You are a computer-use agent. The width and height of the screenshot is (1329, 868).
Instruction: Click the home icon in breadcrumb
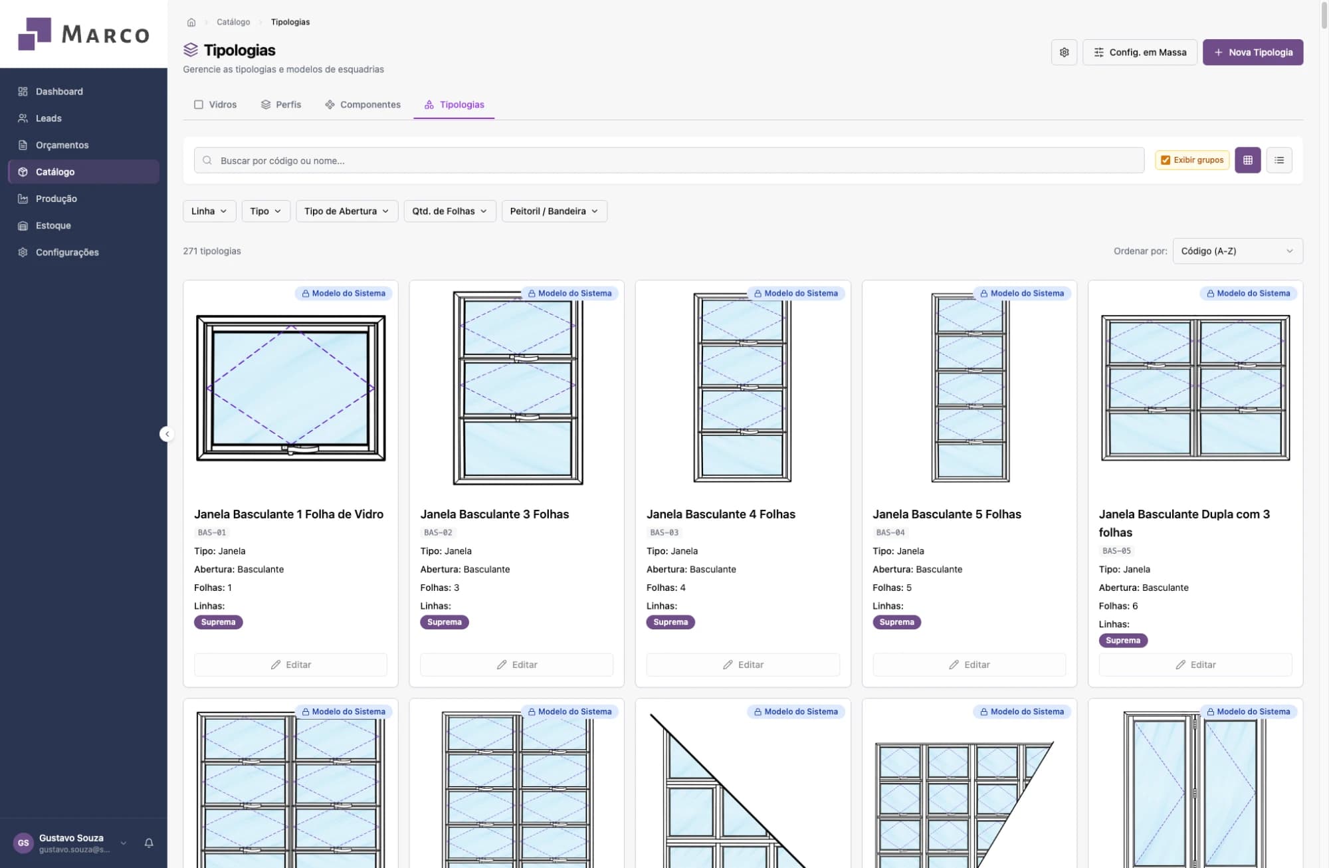coord(191,22)
